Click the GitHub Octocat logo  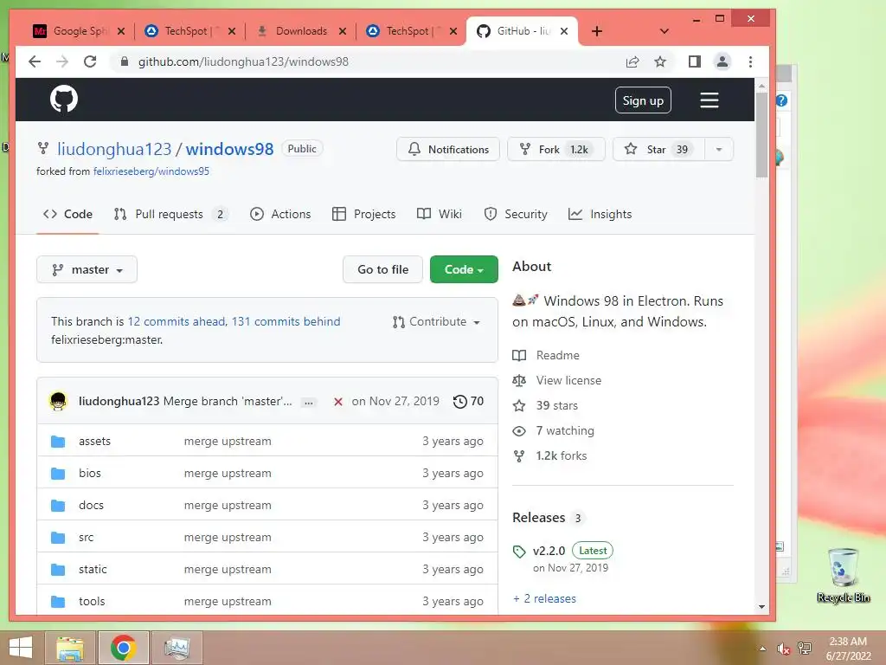click(x=64, y=100)
